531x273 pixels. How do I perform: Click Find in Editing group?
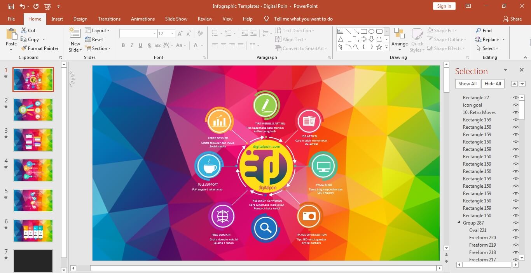(x=484, y=30)
